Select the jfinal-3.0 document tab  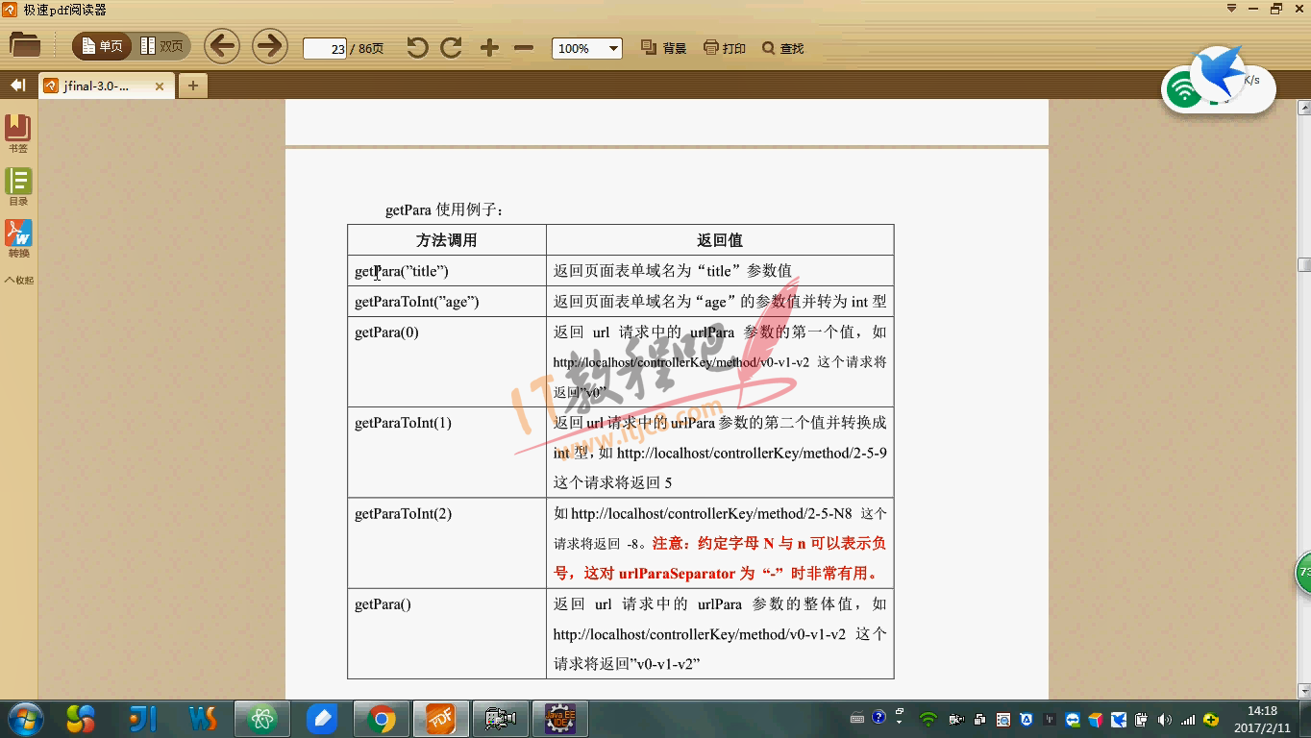point(96,86)
